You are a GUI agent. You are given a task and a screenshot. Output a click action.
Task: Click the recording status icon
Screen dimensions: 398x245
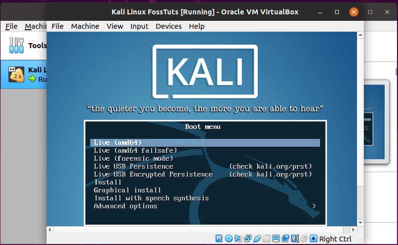click(x=285, y=239)
